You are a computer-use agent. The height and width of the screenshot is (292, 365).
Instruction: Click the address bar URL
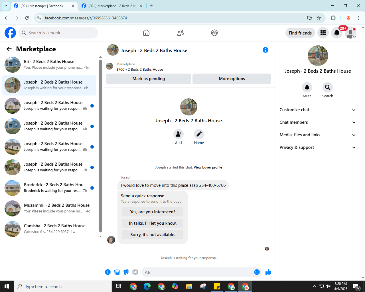coord(86,18)
